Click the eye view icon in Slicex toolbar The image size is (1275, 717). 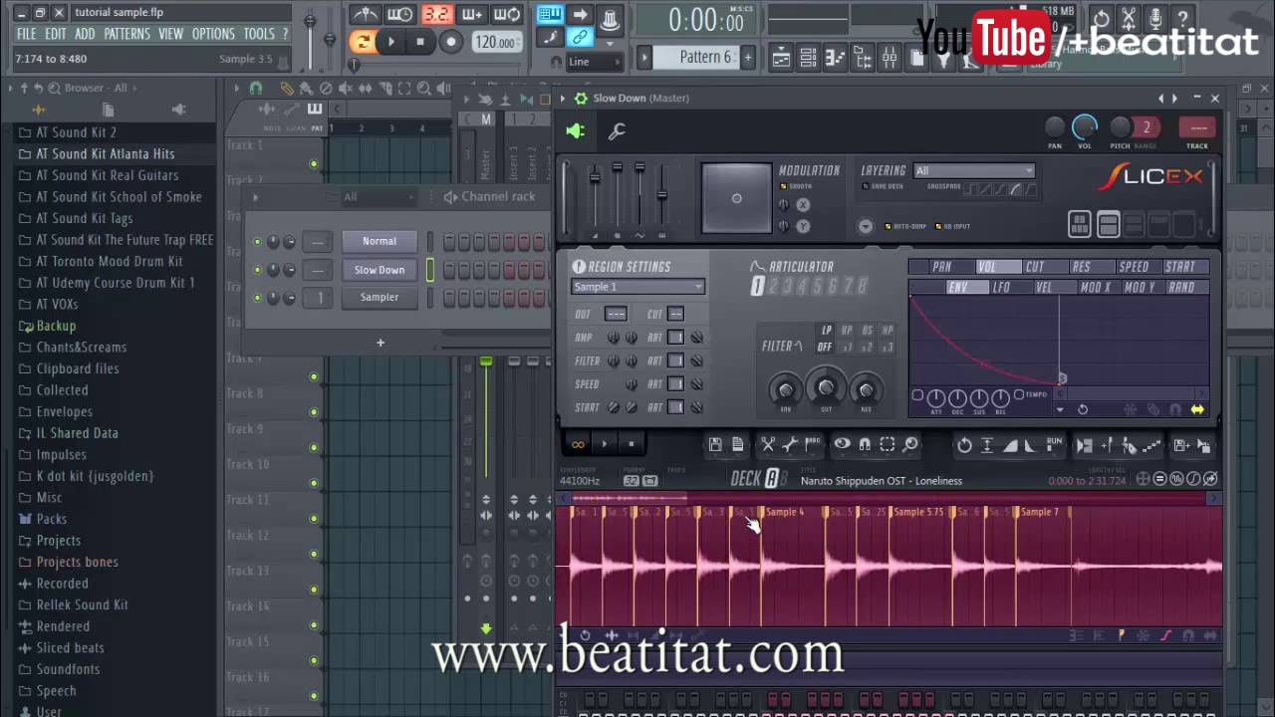point(842,445)
